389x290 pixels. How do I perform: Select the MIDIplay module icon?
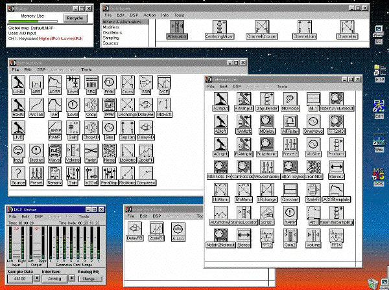[x=267, y=124]
